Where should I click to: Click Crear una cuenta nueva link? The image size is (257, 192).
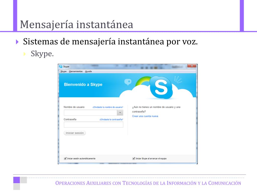coord(145,116)
